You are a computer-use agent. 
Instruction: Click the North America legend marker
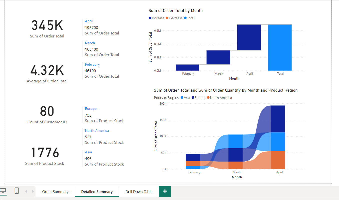pos(208,98)
